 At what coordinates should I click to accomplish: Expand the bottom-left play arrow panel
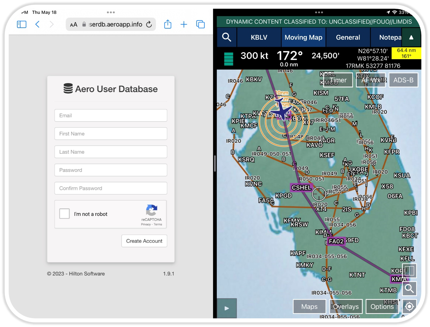tap(227, 308)
